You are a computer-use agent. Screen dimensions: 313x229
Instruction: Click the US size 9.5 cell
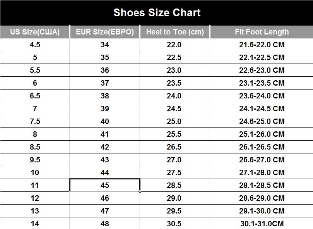[35, 160]
